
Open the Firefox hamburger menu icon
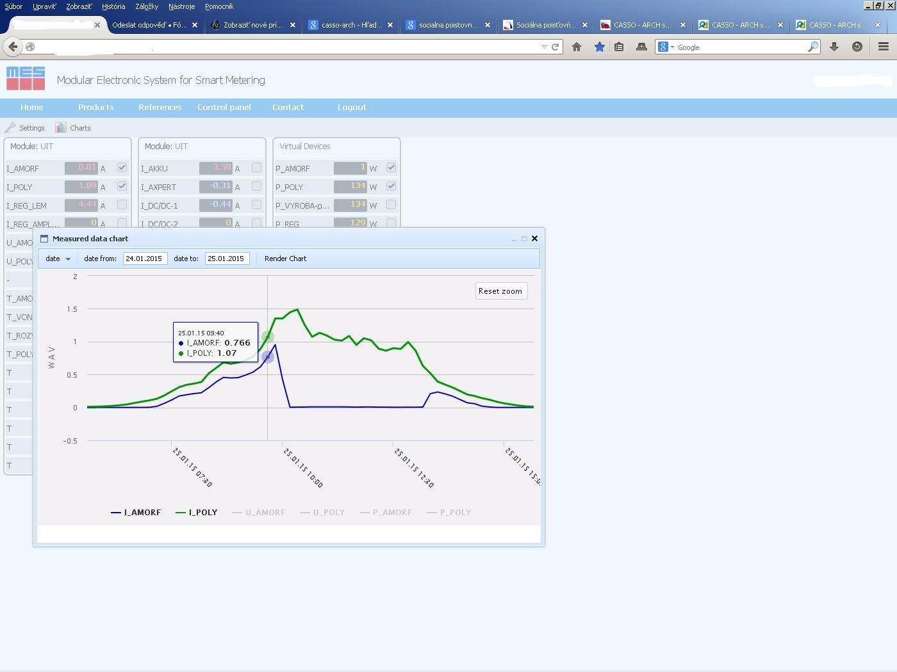click(x=883, y=47)
